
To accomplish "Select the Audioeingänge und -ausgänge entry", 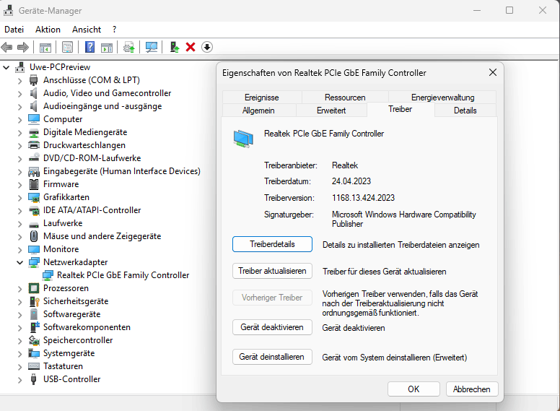I will [x=102, y=106].
